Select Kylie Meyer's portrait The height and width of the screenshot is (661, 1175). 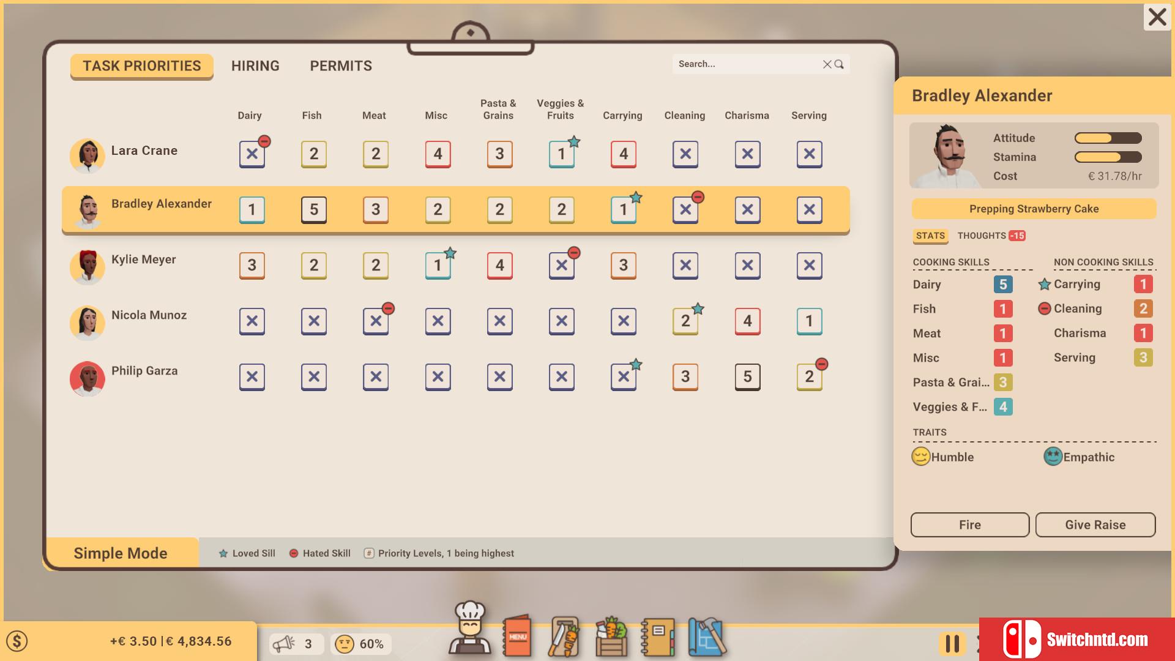coord(88,267)
